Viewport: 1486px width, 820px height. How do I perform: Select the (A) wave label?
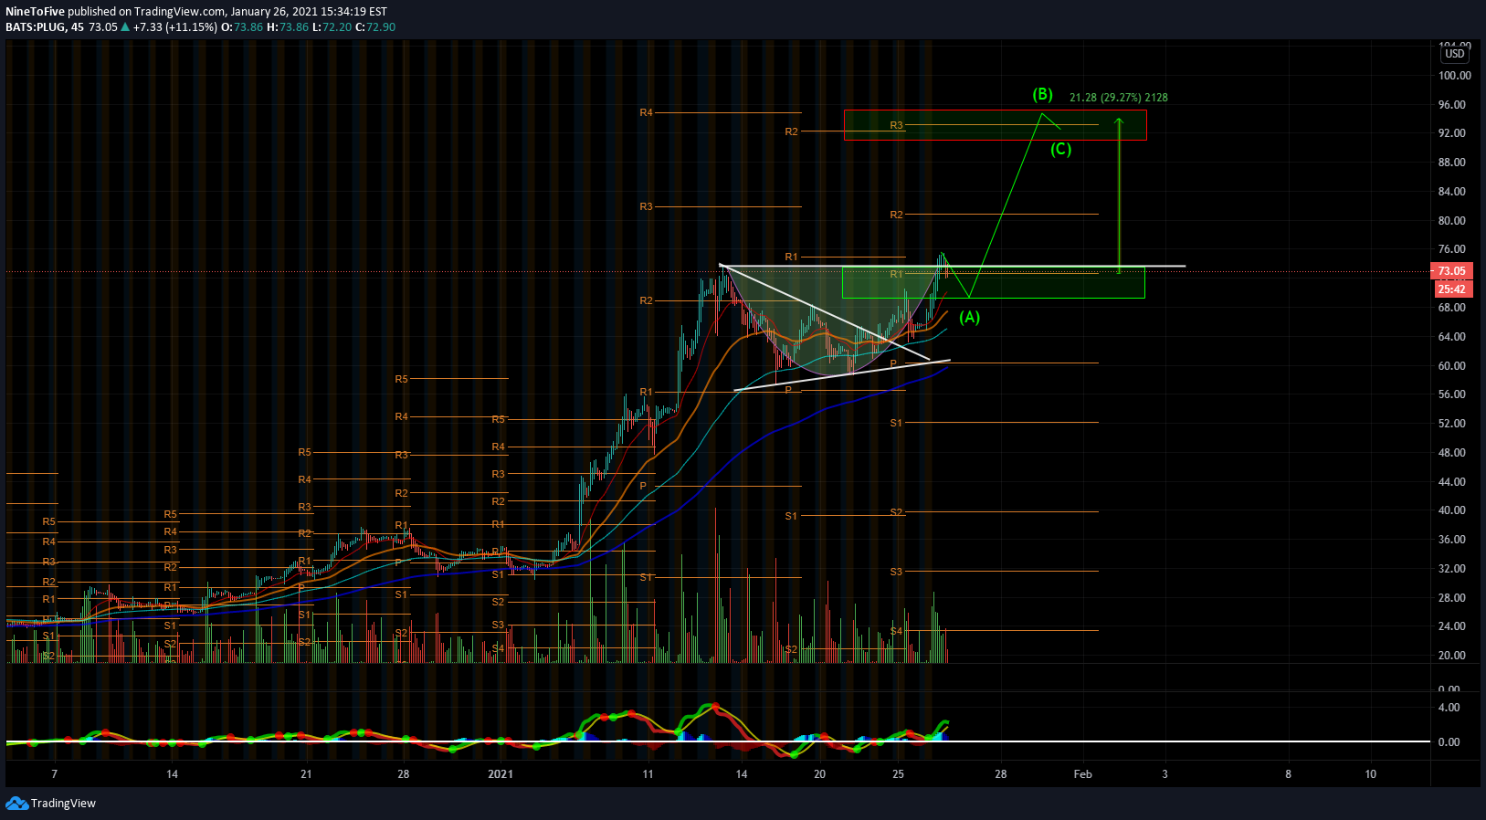click(969, 317)
